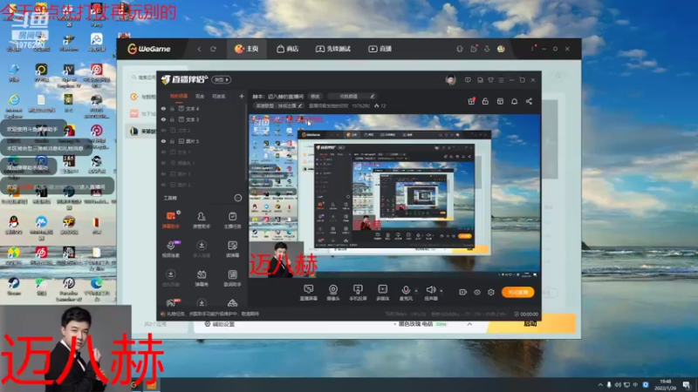Share the live room via share icon
Viewport: 698px width, 392px height.
[x=529, y=101]
